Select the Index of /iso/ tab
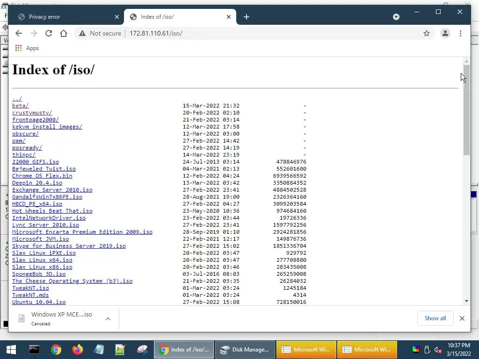Viewport: 479px width, 359px height. 180,17
